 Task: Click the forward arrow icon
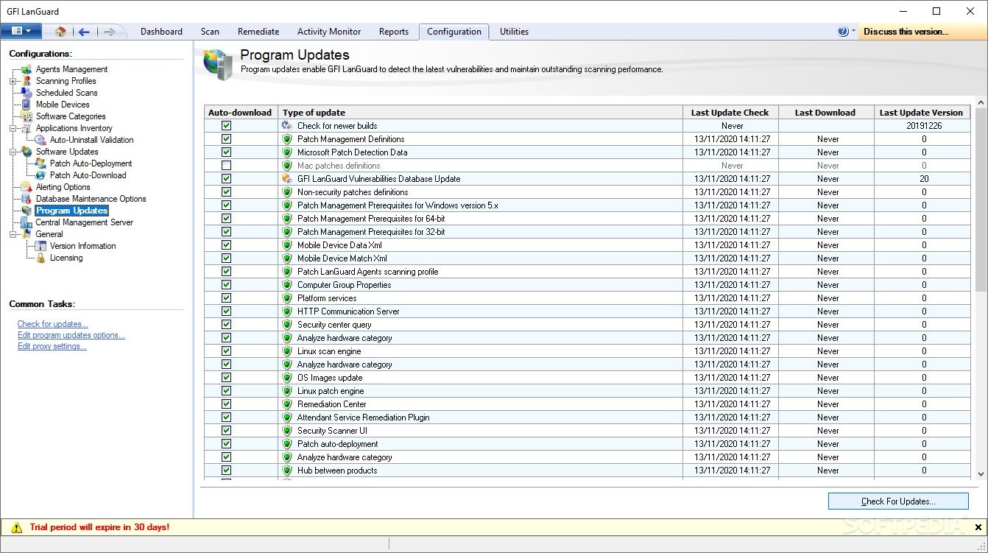point(109,32)
